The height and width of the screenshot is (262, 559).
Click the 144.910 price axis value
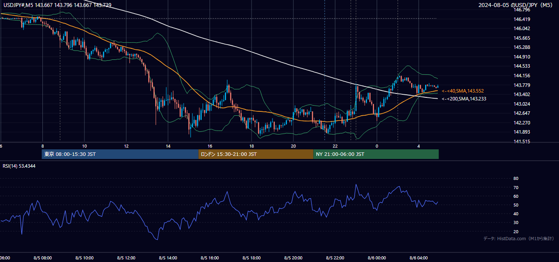click(x=521, y=57)
